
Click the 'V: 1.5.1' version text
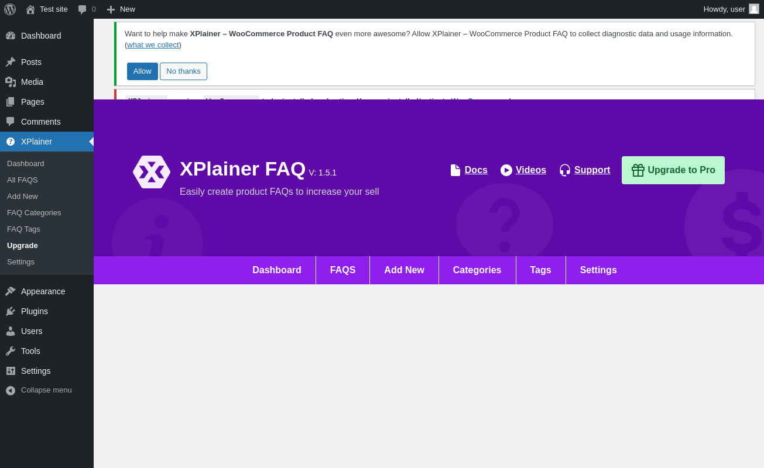coord(323,173)
